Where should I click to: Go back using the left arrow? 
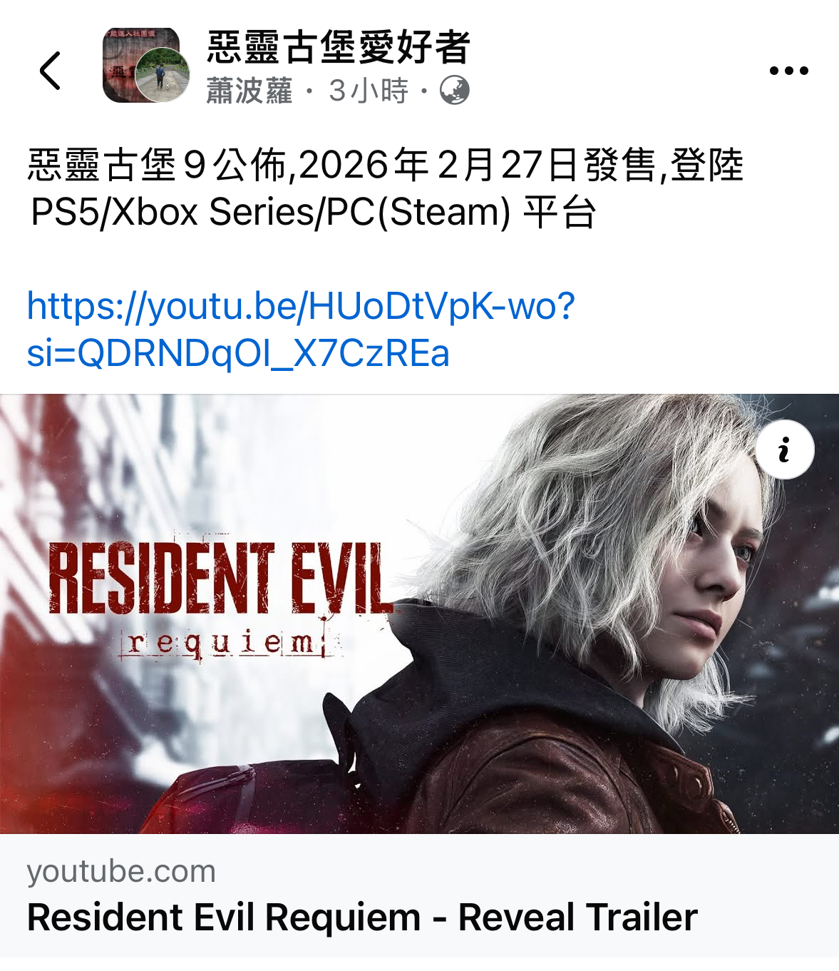coord(50,71)
